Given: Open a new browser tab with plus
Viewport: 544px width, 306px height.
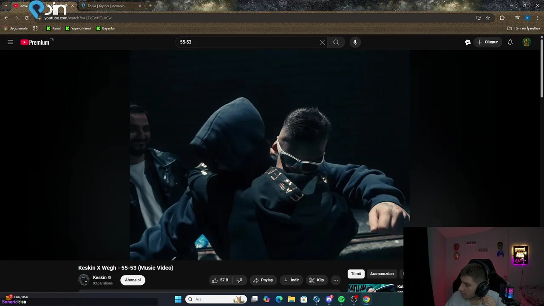Looking at the screenshot, I should pyautogui.click(x=150, y=6).
